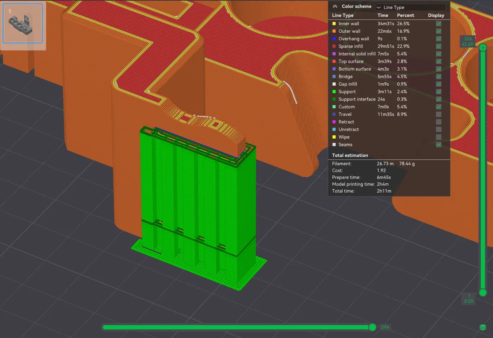Click Model printing time value 2h4m
This screenshot has width=493, height=338.
[x=383, y=184]
